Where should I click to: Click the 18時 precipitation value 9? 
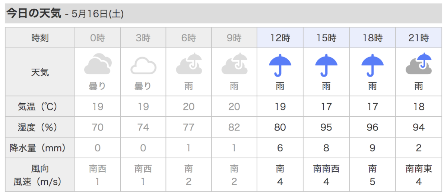[372, 148]
